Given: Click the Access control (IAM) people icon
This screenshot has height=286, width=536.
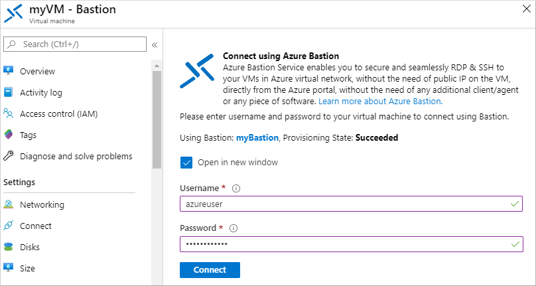Looking at the screenshot, I should tap(8, 113).
